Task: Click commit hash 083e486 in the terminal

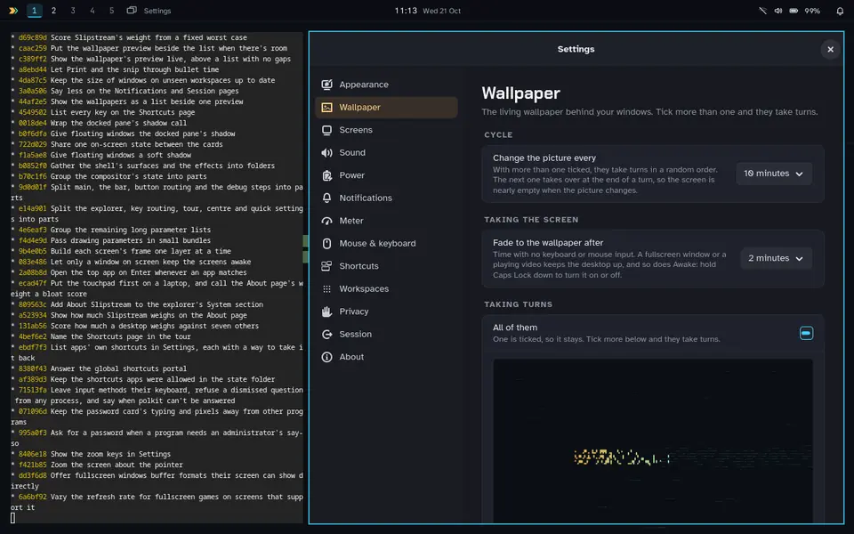Action: [x=33, y=262]
